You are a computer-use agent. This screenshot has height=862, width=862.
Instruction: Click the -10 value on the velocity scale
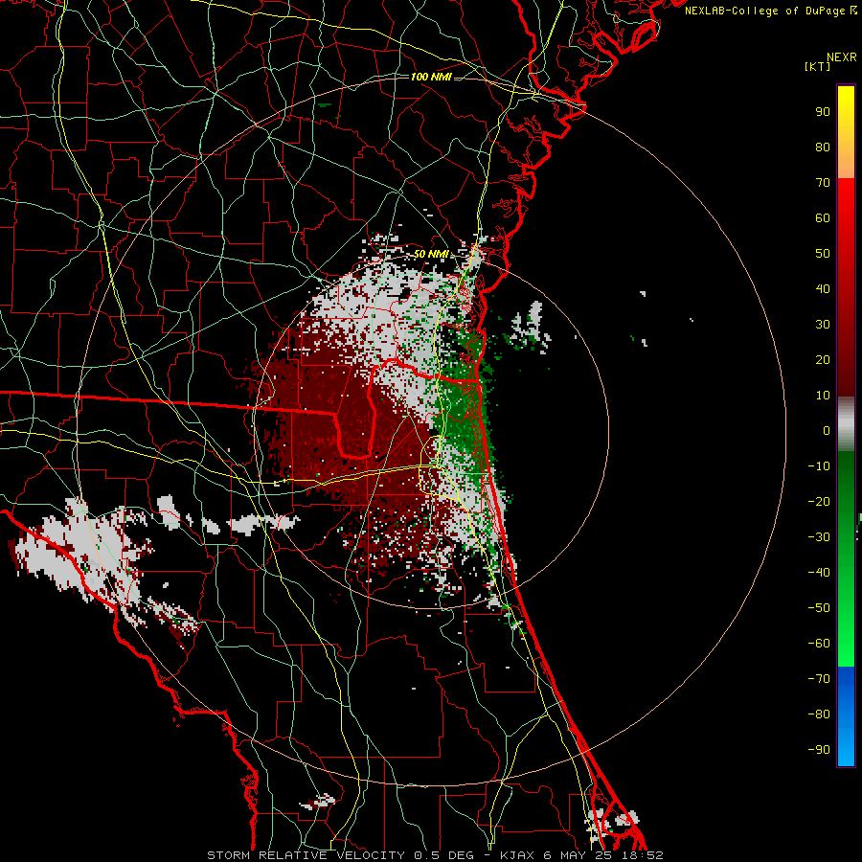point(819,466)
